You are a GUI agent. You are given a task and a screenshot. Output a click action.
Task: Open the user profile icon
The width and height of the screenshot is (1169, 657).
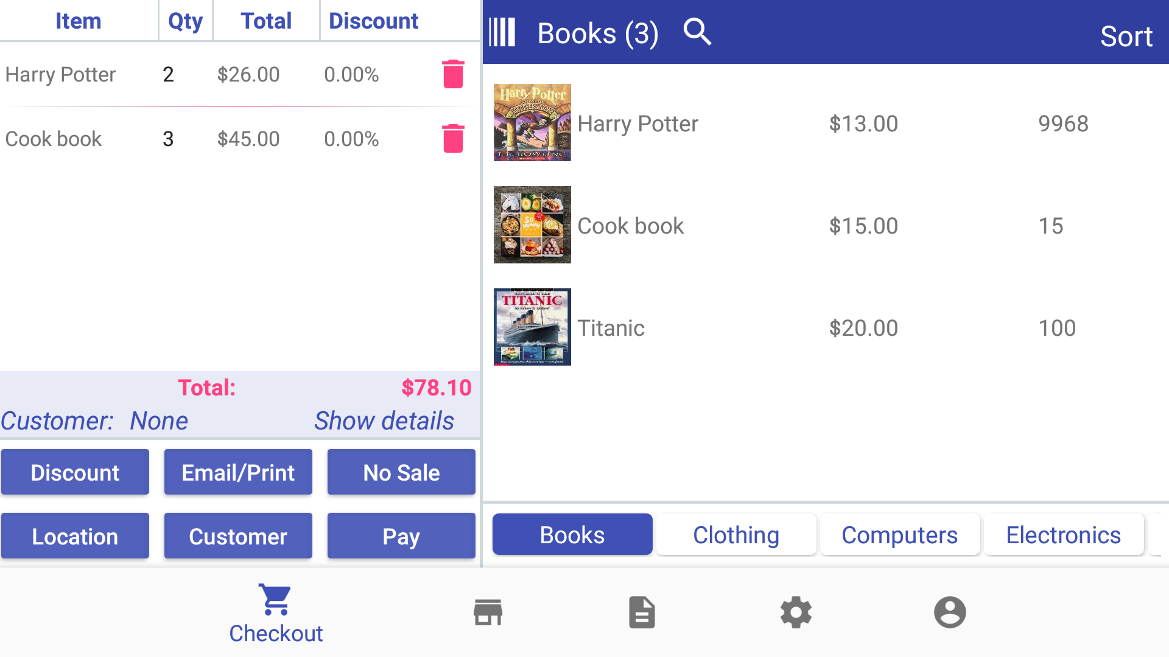[949, 612]
